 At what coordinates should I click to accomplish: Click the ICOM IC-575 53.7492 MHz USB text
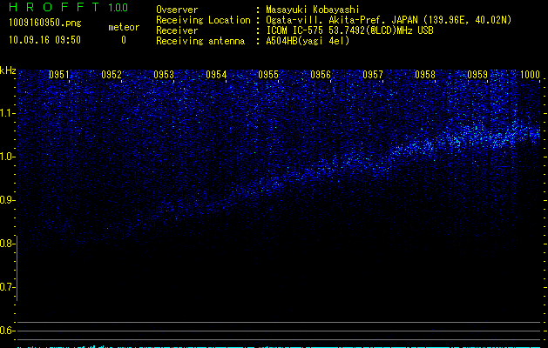pos(349,30)
